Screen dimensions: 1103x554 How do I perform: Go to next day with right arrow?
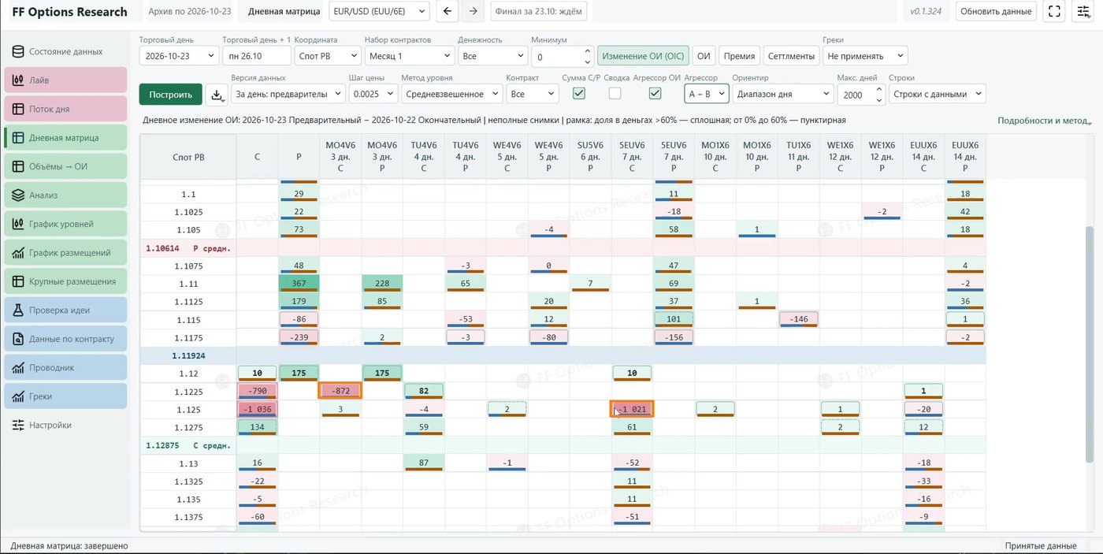click(473, 11)
